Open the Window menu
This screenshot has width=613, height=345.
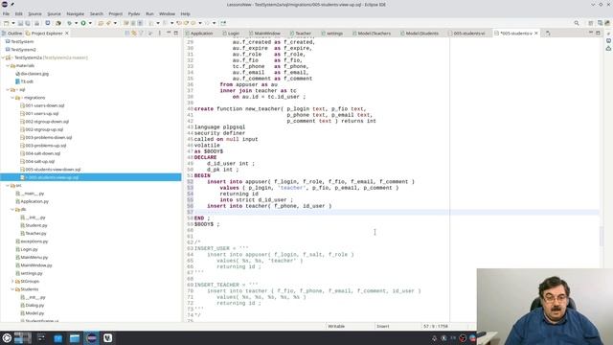coord(167,13)
